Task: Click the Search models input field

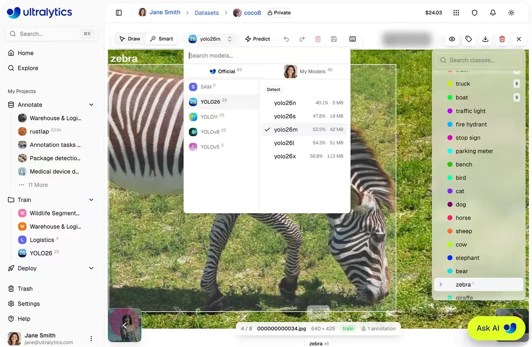Action: (267, 55)
